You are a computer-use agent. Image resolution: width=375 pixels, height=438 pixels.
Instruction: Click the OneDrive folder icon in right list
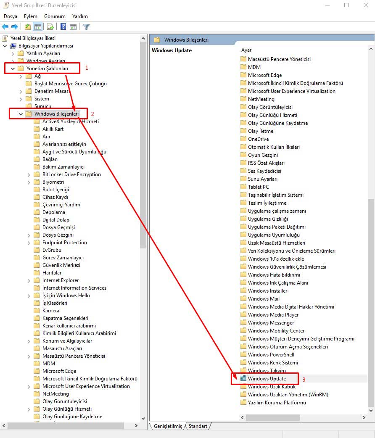tap(243, 139)
